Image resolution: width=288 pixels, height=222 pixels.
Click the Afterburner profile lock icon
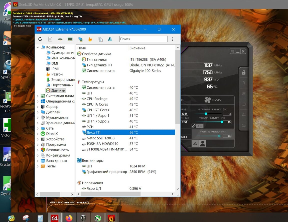(243, 72)
